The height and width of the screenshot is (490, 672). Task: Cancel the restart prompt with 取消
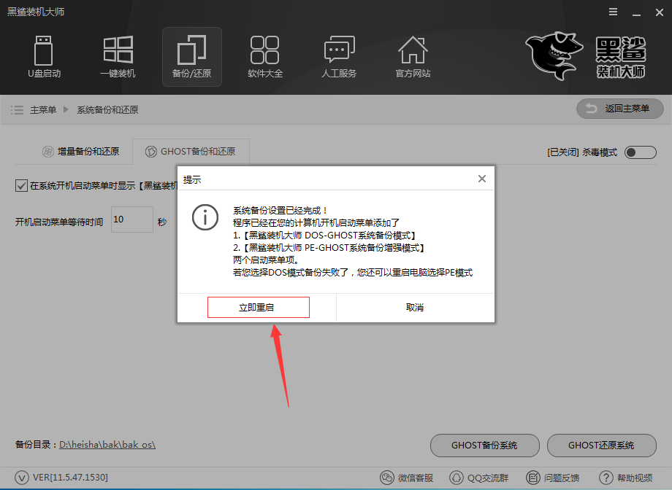(415, 307)
